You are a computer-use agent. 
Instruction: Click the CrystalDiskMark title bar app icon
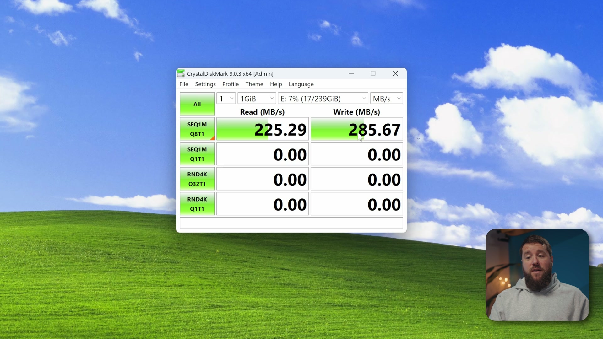tap(181, 73)
